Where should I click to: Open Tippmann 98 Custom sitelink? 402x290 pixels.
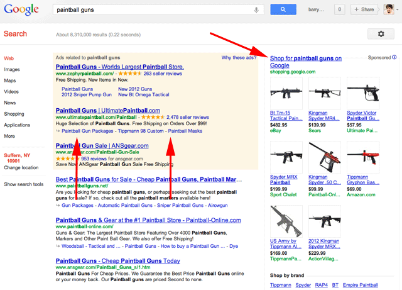tap(141, 131)
